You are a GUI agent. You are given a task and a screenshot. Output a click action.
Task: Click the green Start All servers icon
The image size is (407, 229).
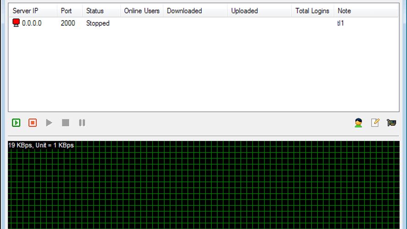[16, 123]
